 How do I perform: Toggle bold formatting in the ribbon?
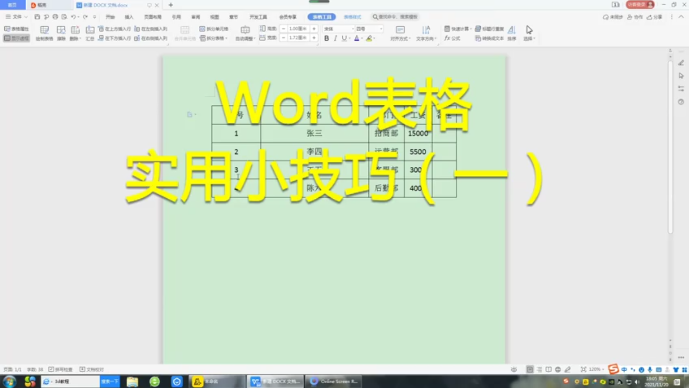coord(326,38)
